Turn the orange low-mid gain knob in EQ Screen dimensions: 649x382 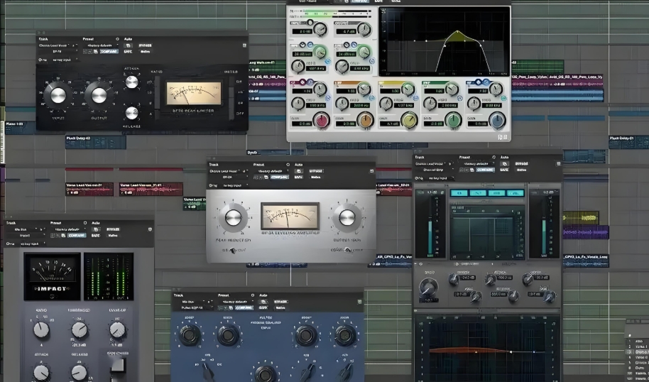pos(365,121)
